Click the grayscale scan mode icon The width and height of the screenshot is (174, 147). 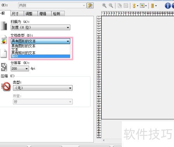(4, 26)
